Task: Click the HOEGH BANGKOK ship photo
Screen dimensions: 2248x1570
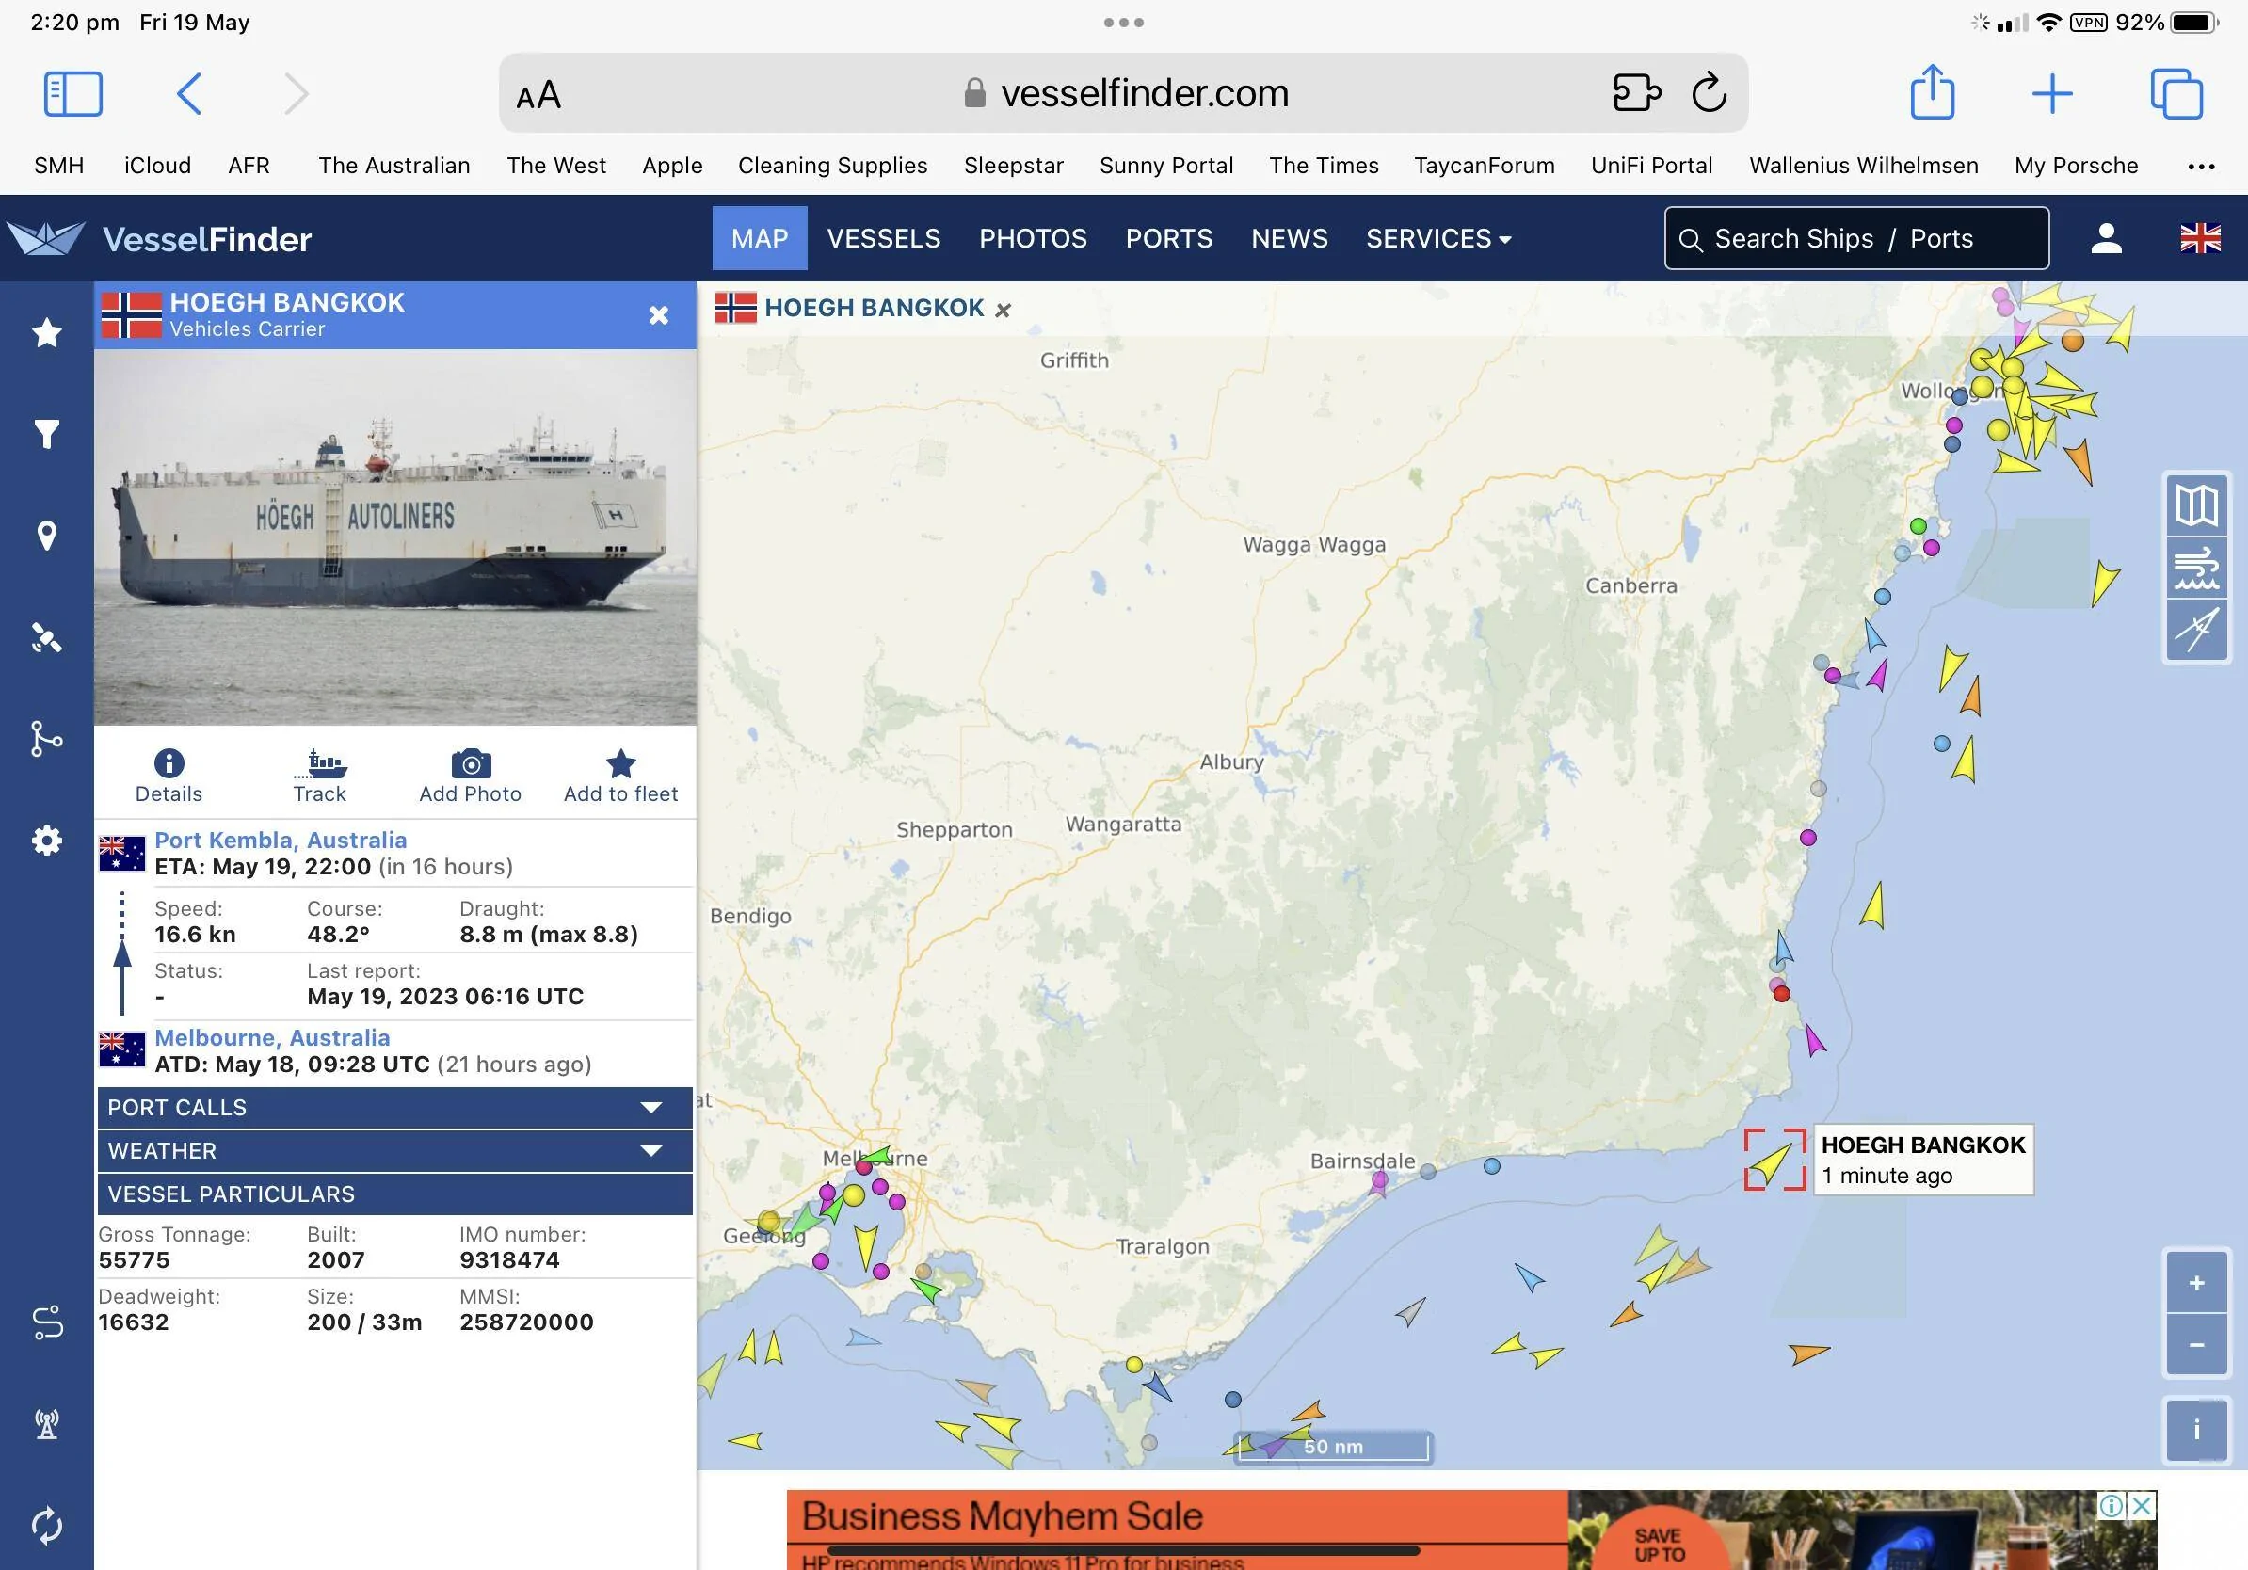Action: (x=394, y=537)
